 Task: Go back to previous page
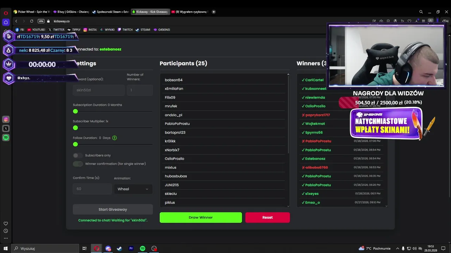click(16, 21)
